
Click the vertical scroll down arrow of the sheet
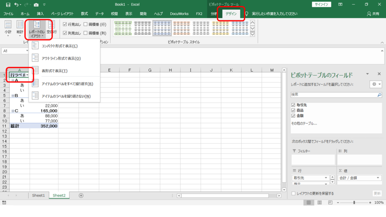tap(284, 190)
